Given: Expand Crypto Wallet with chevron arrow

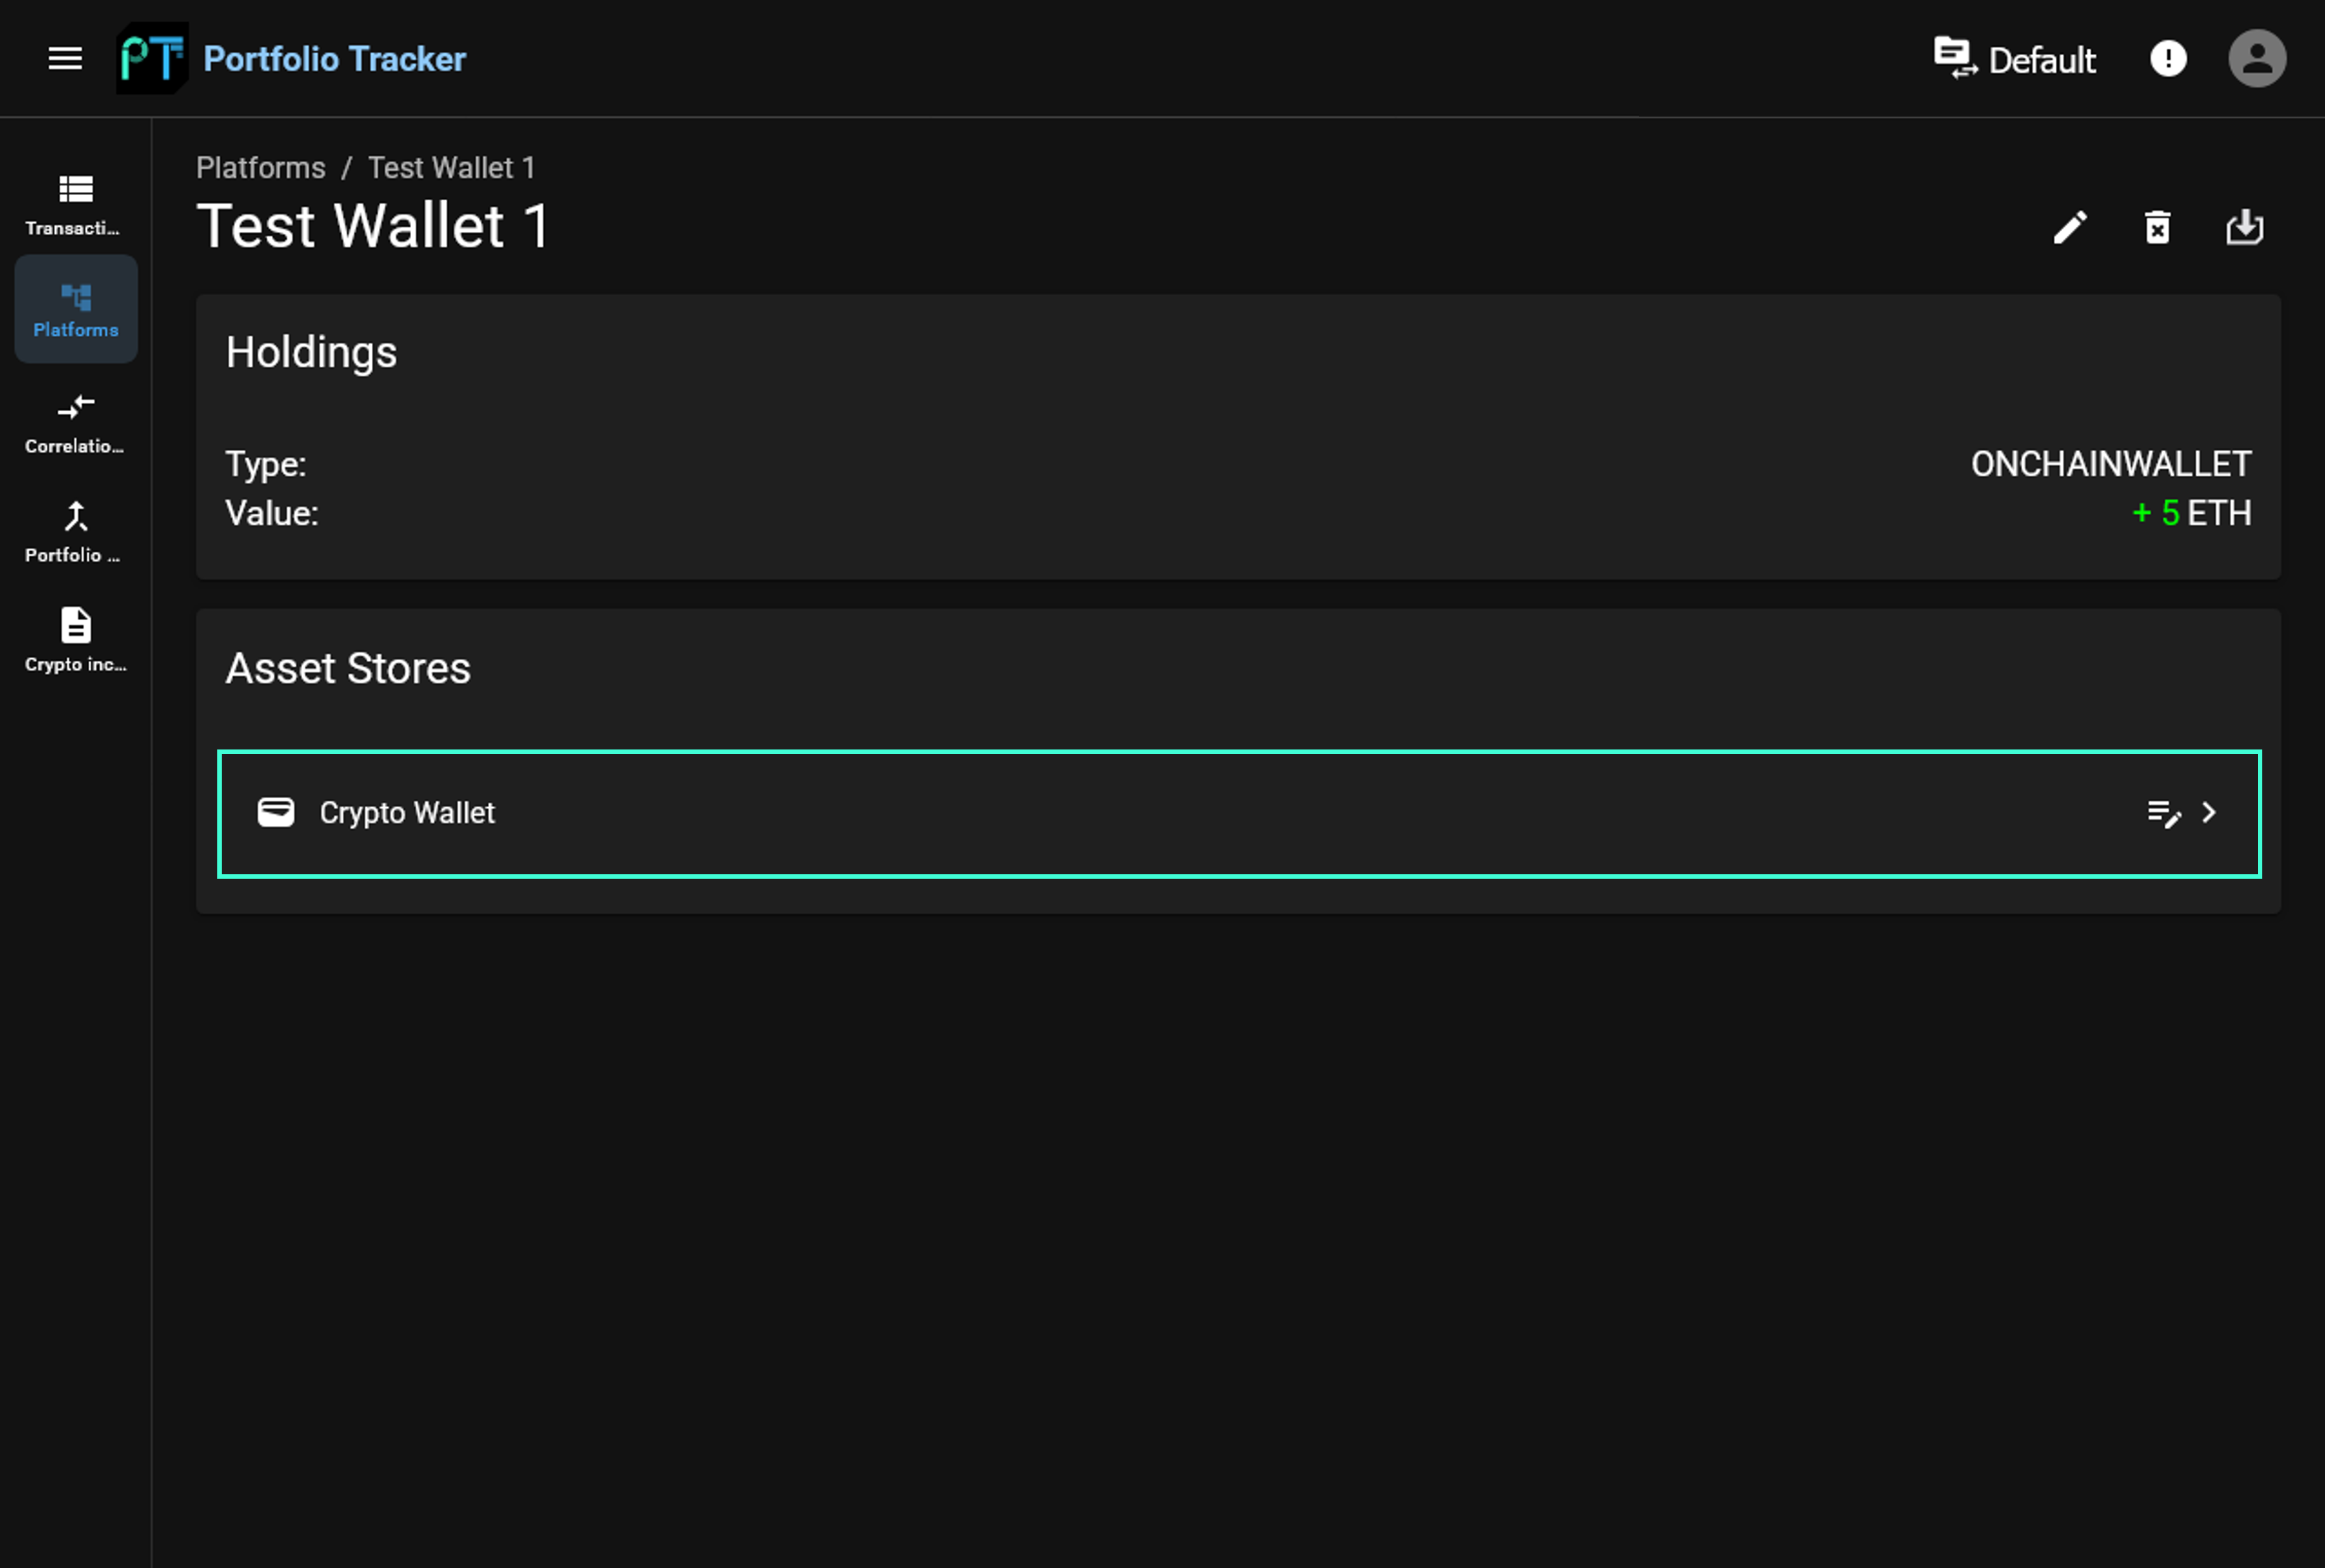Looking at the screenshot, I should click(x=2209, y=813).
